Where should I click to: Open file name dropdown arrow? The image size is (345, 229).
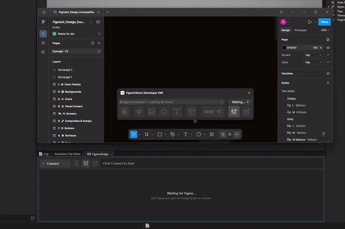click(x=91, y=22)
